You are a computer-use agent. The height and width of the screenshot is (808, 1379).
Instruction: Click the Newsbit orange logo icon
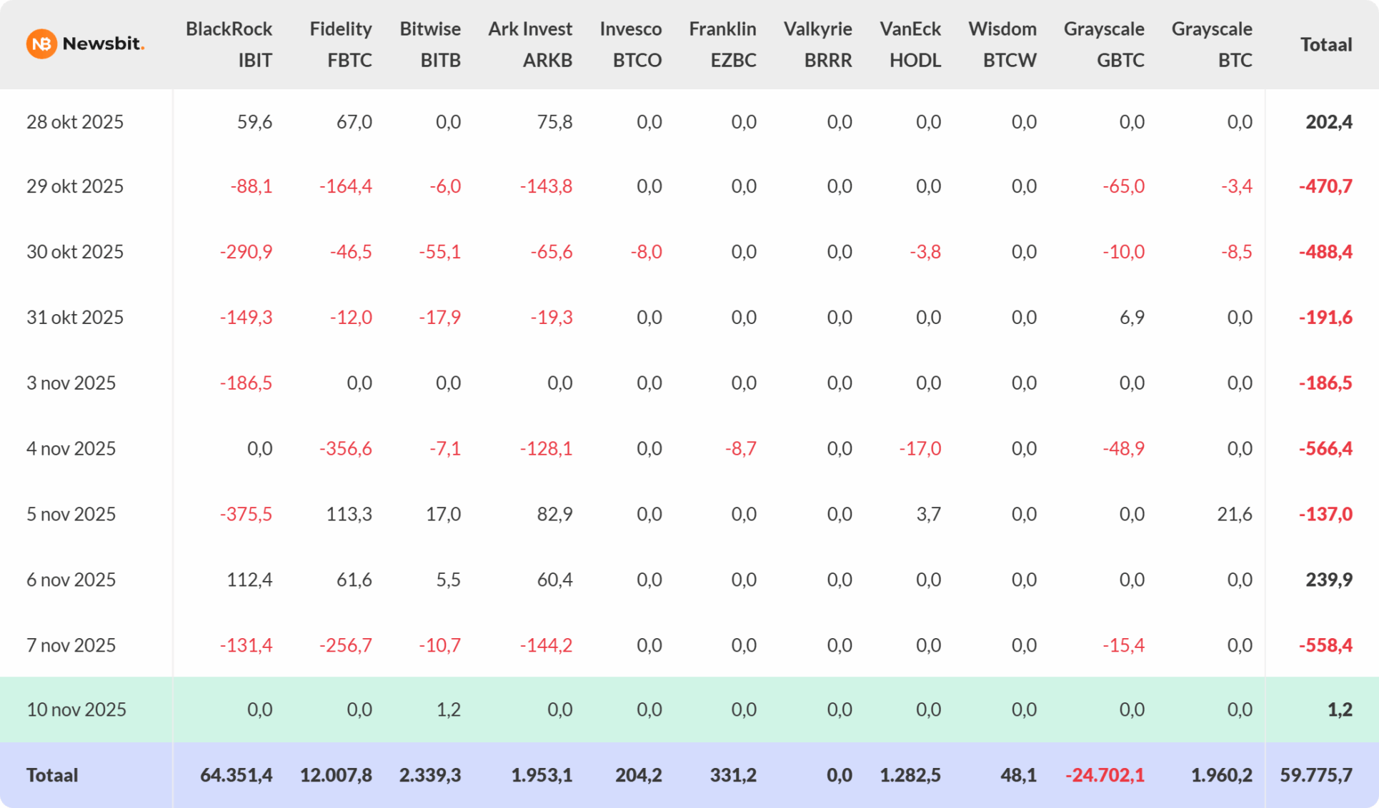pos(41,44)
